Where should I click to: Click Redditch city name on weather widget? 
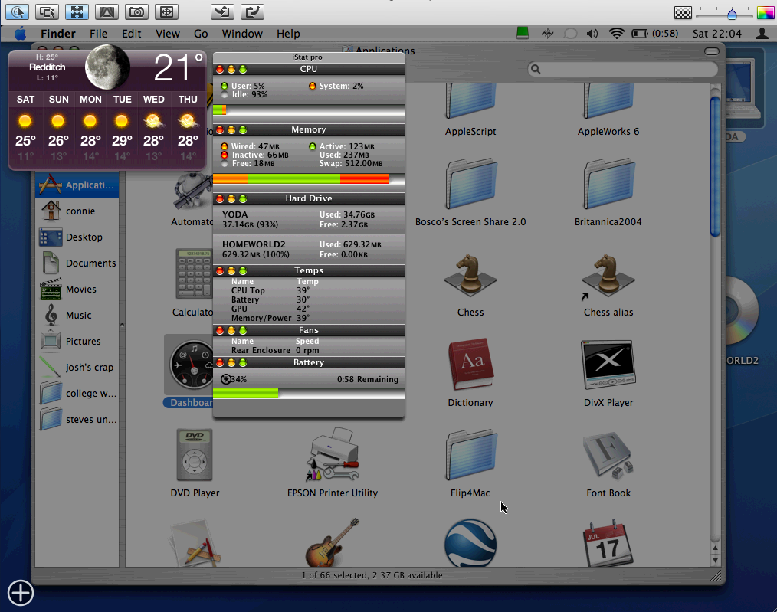47,67
